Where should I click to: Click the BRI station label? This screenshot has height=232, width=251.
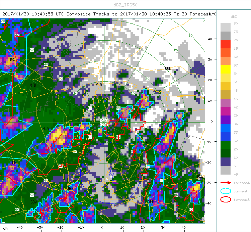(13, 59)
